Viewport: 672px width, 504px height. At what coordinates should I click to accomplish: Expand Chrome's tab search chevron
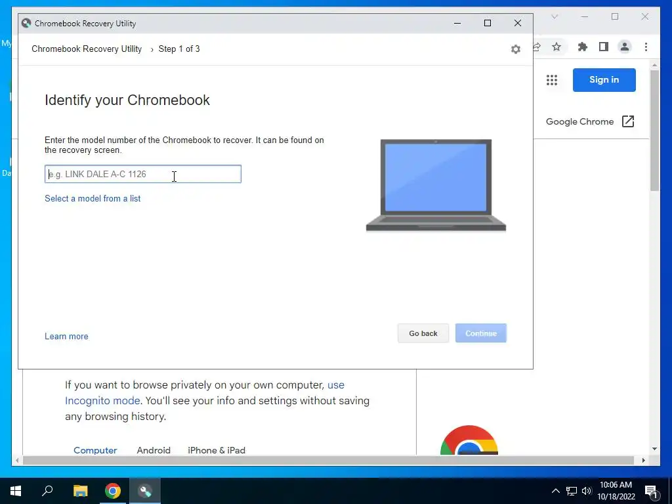pos(555,16)
